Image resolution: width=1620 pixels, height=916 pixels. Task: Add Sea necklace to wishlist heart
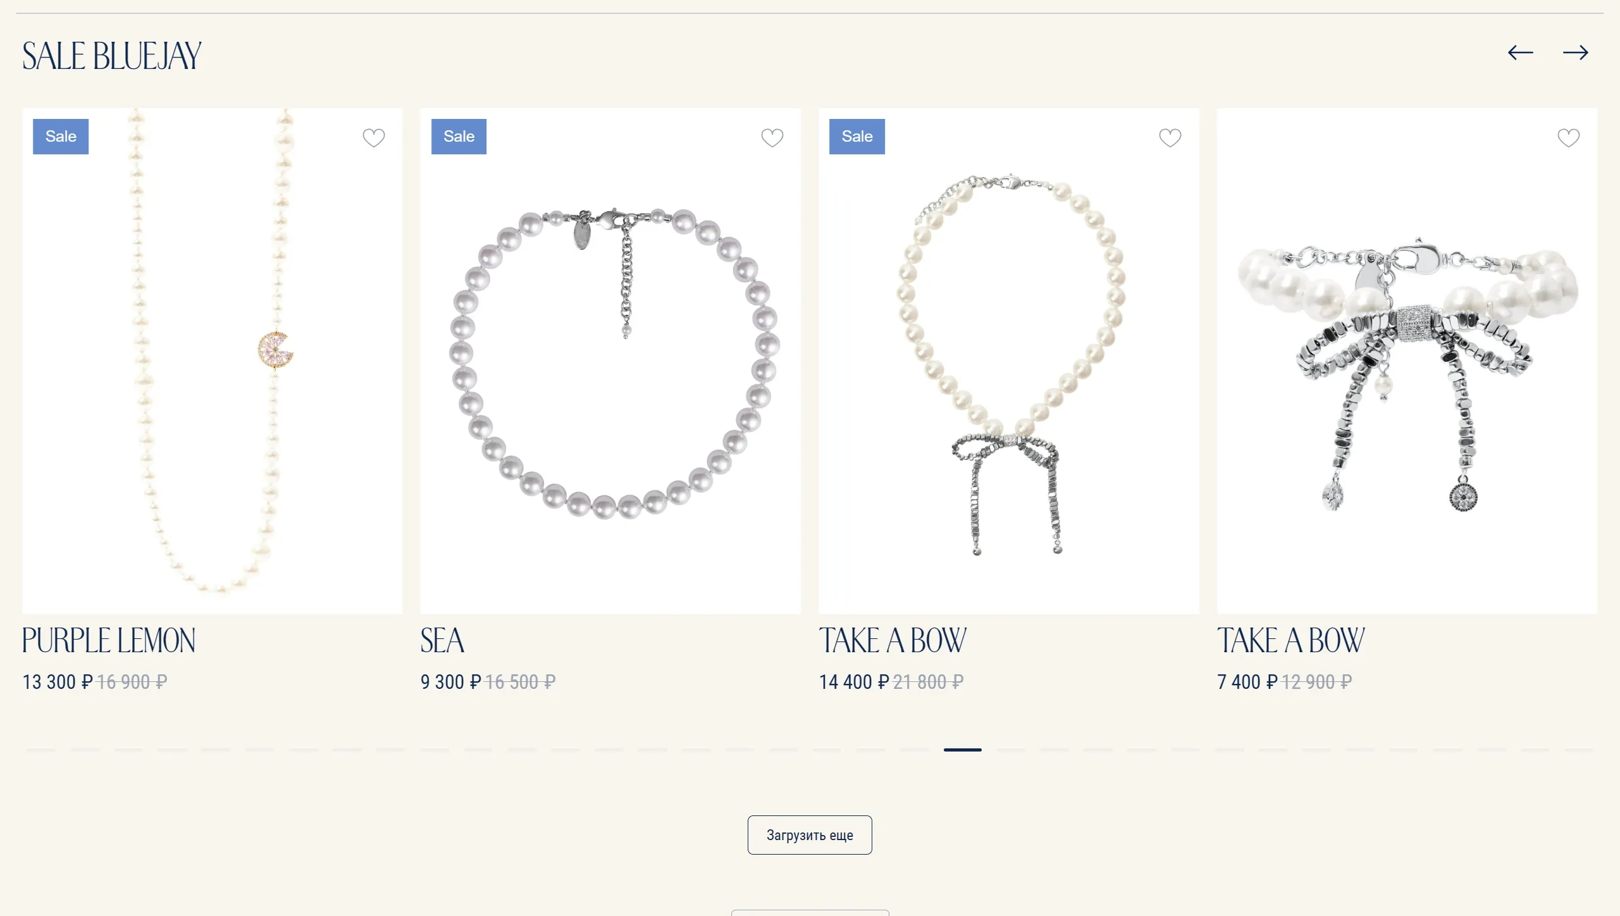click(772, 137)
